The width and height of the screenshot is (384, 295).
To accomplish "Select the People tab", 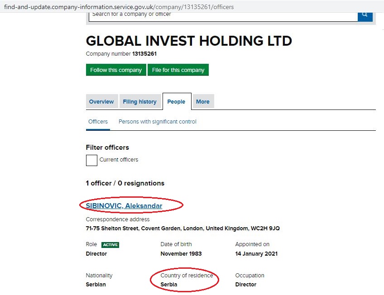I will [176, 101].
